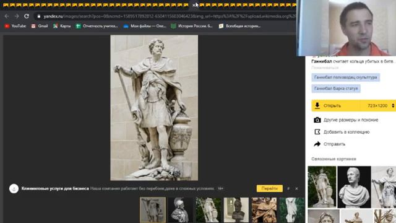The width and height of the screenshot is (396, 223).
Task: Click the Связанные картинки heading
Action: click(334, 159)
